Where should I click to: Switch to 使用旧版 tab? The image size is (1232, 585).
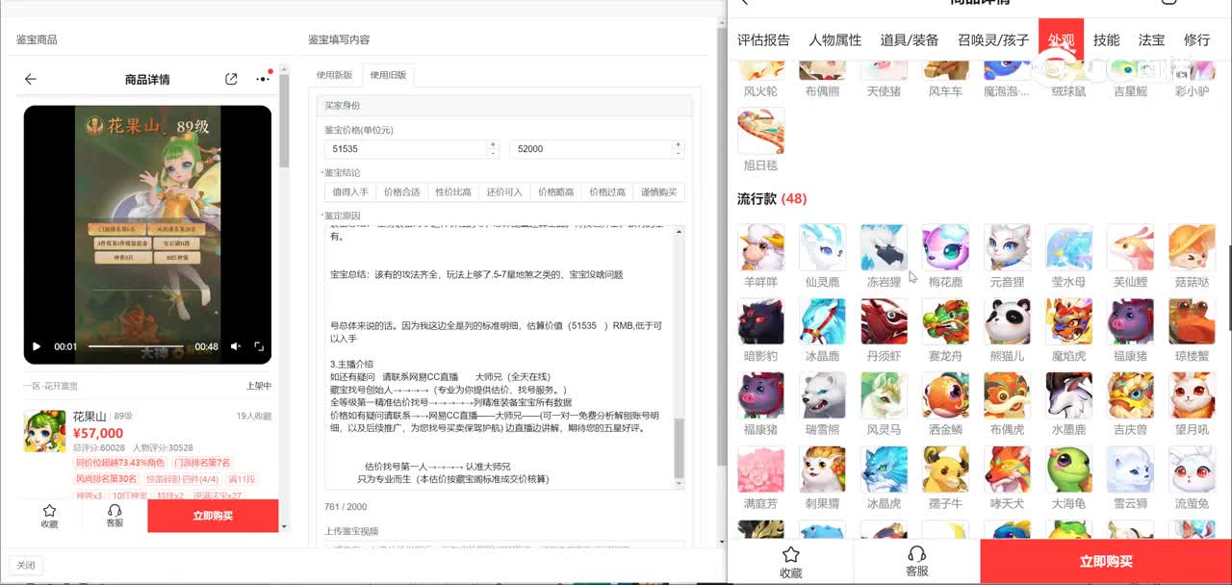click(x=389, y=75)
